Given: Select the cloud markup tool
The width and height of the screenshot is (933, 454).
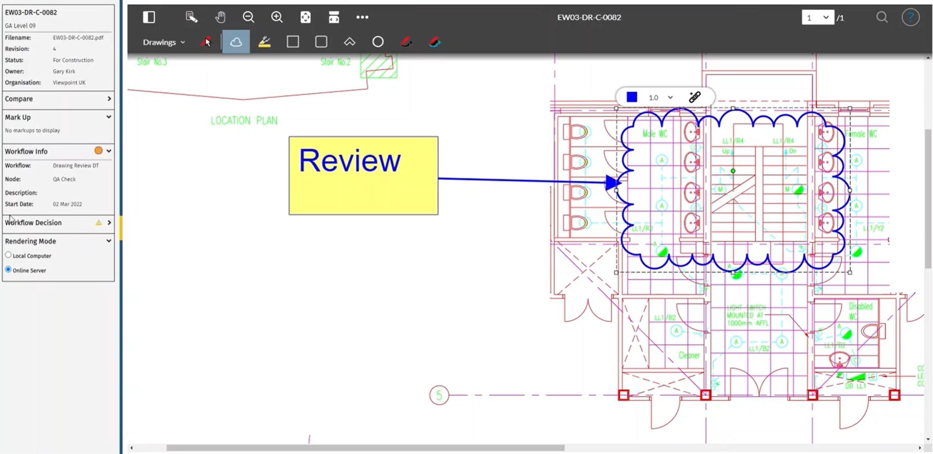Looking at the screenshot, I should (x=235, y=41).
